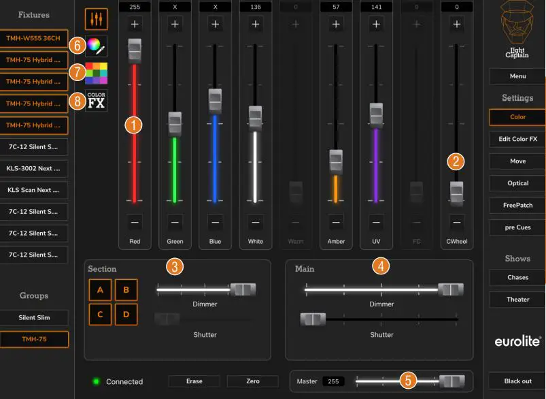Select the Silent Slim group
This screenshot has height=399, width=546.
[x=34, y=318]
